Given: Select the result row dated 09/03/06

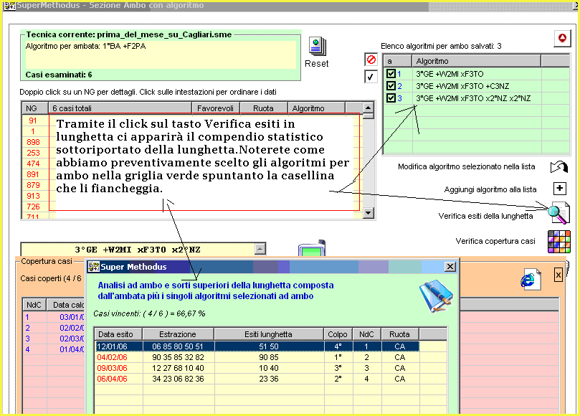Looking at the screenshot, I should [x=257, y=368].
